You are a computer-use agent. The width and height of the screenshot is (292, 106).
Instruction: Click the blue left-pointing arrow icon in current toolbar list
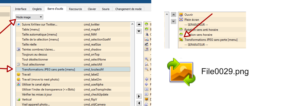pos(146,79)
